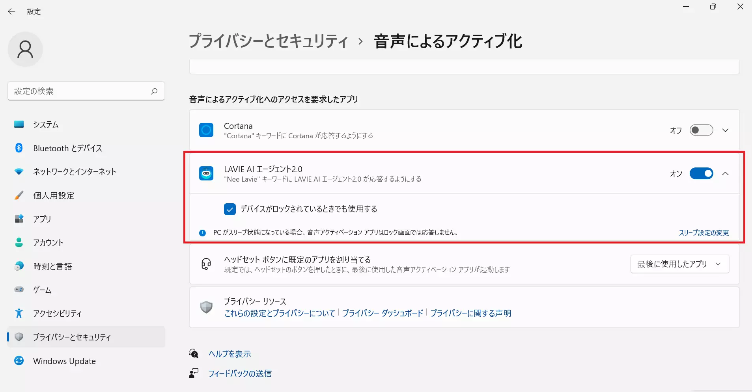Click the feedback person icon
This screenshot has height=392, width=752.
[194, 373]
